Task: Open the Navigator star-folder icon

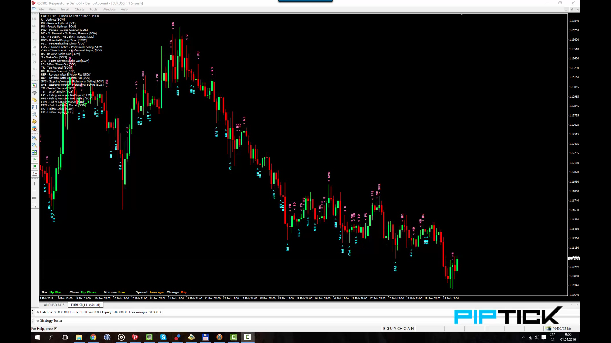Action: [x=34, y=100]
